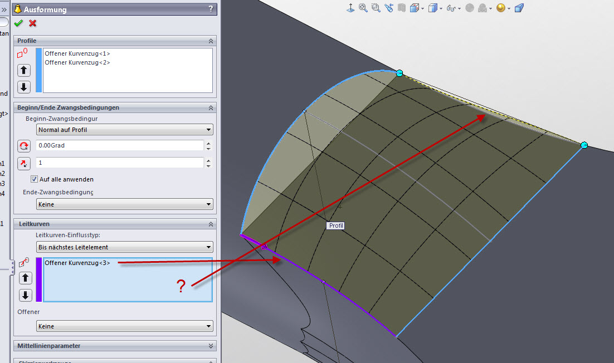Click the reverse direction button beside 0.00Grad

pyautogui.click(x=24, y=146)
